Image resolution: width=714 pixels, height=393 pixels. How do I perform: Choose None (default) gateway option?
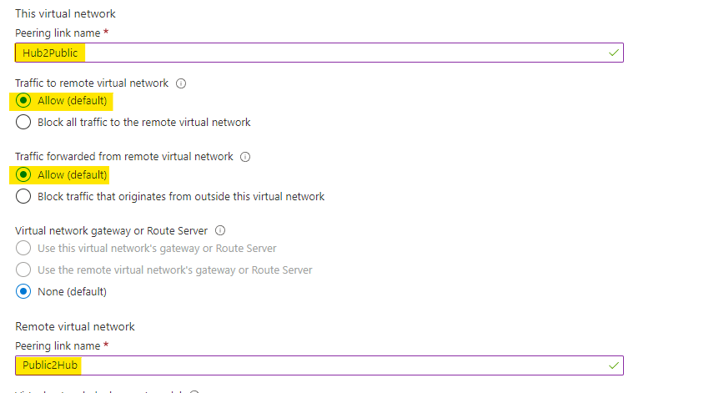(24, 292)
